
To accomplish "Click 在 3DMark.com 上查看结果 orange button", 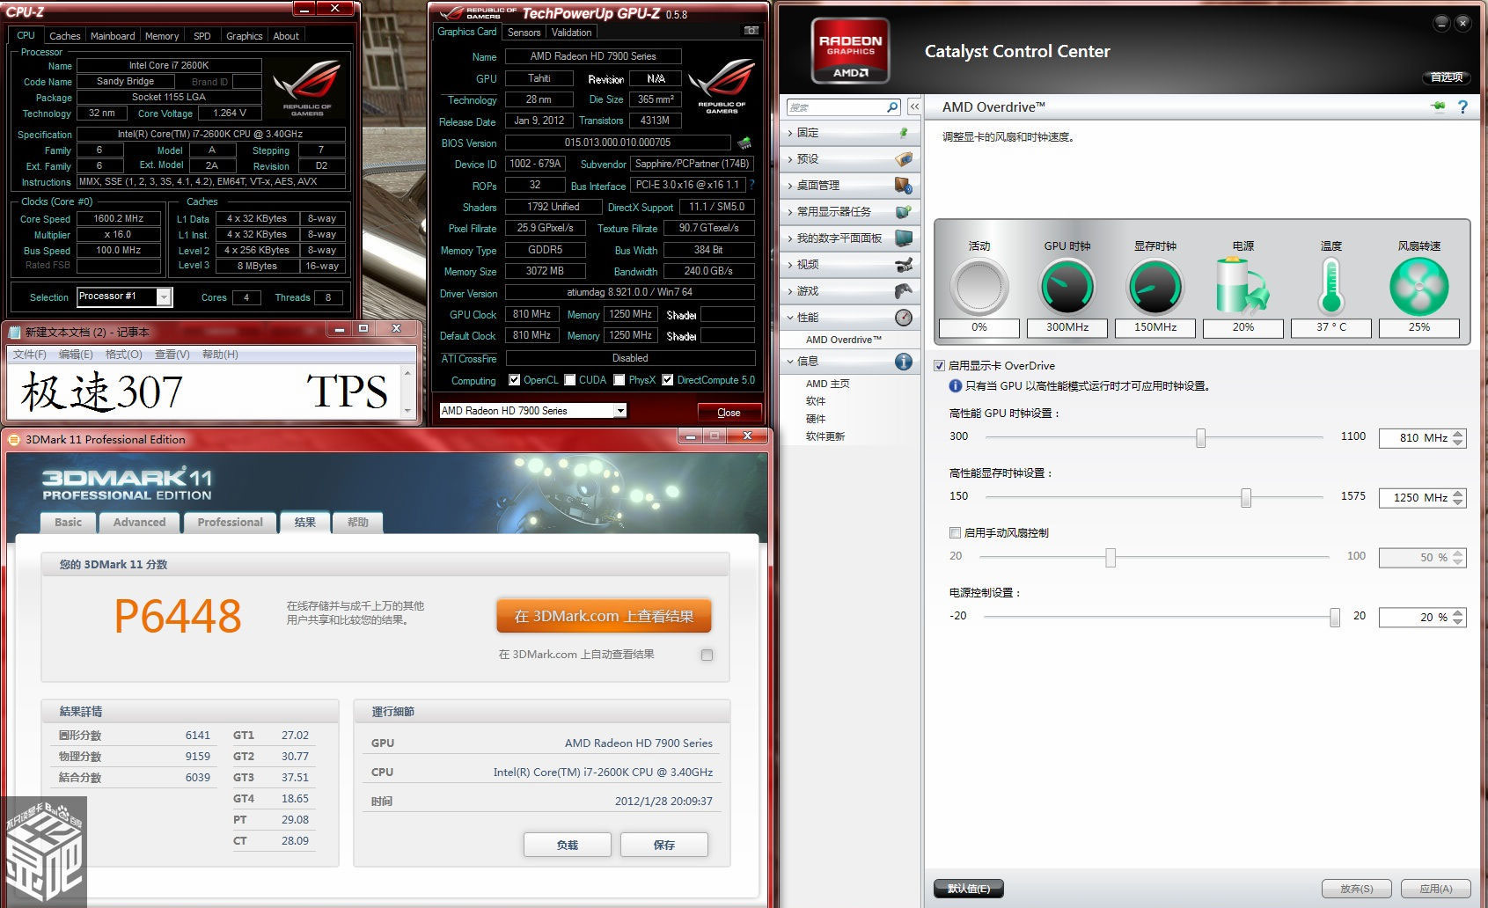I will pyautogui.click(x=604, y=616).
